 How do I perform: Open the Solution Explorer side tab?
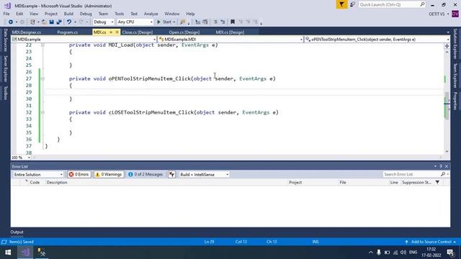(455, 44)
